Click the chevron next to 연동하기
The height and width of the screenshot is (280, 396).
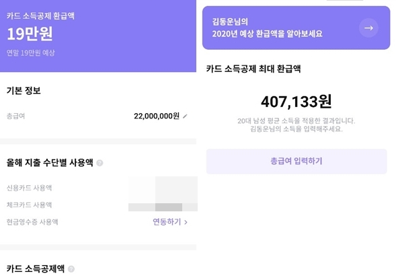tap(186, 222)
